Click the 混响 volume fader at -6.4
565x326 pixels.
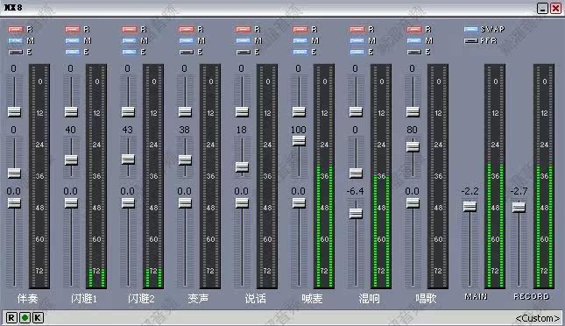pos(356,214)
